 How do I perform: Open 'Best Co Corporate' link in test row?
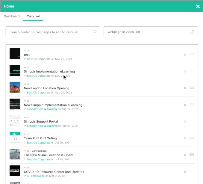[x=39, y=59]
